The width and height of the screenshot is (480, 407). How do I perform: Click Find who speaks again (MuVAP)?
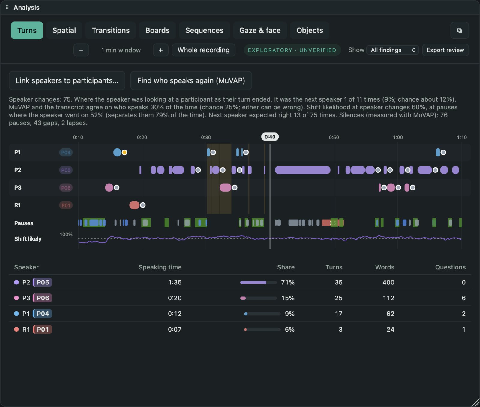[191, 80]
